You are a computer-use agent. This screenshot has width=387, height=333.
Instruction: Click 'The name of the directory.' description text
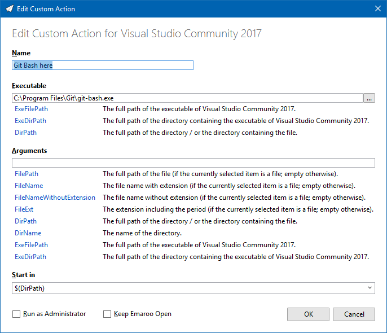click(x=142, y=233)
